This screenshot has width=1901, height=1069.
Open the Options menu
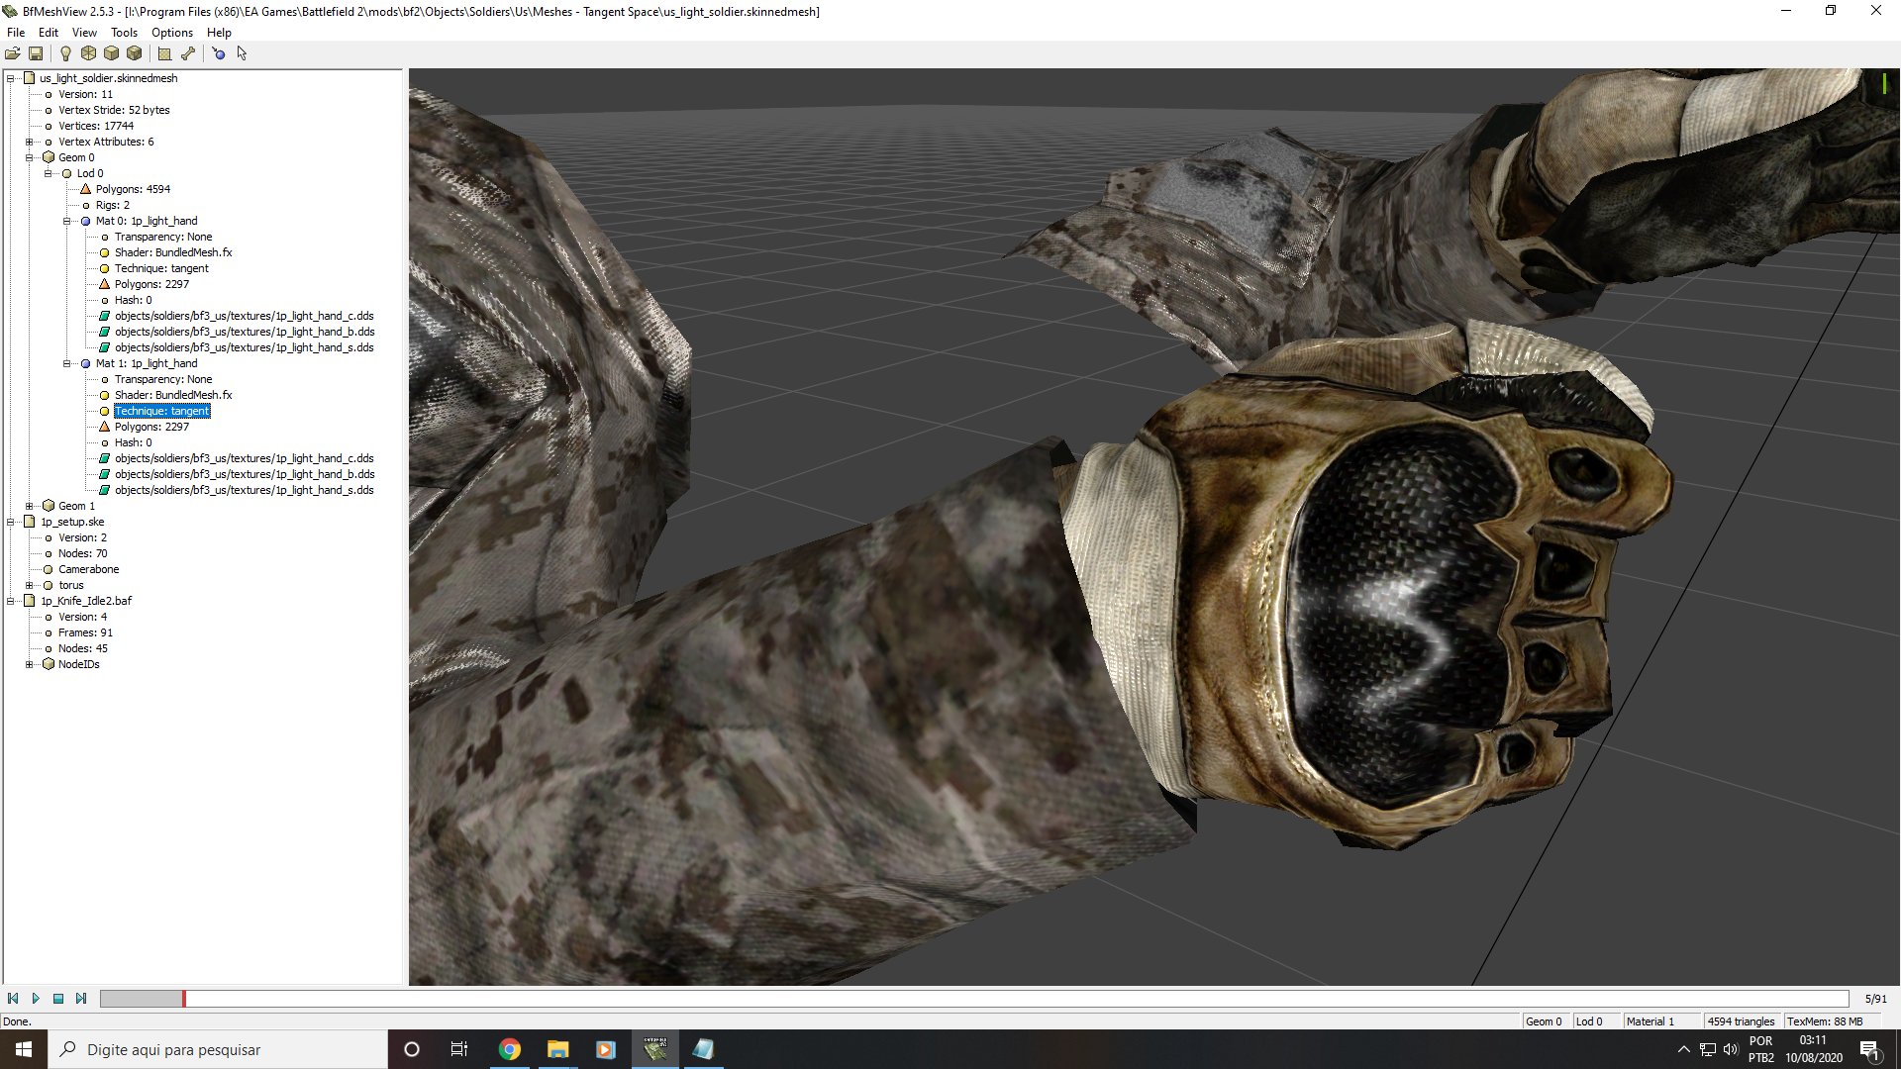pos(172,33)
